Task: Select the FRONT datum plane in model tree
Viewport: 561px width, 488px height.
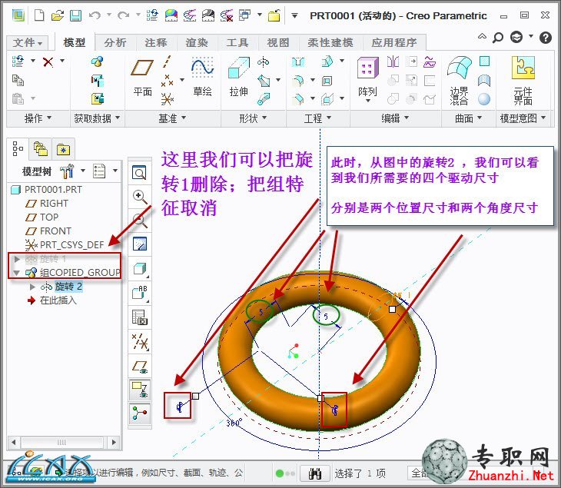Action: [x=48, y=231]
